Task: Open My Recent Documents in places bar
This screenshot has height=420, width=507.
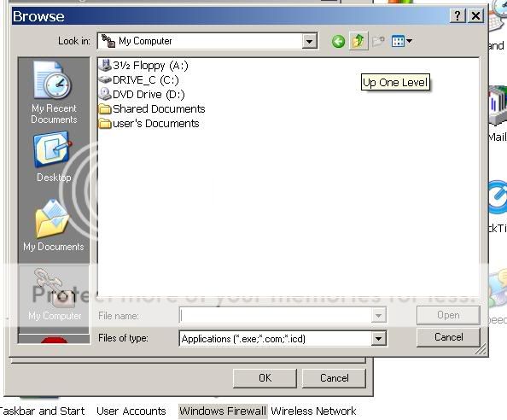Action: 54,93
